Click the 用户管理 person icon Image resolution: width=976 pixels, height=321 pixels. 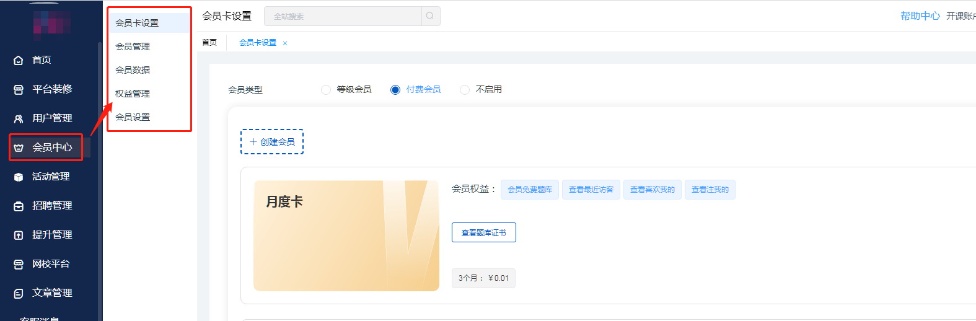pos(19,118)
